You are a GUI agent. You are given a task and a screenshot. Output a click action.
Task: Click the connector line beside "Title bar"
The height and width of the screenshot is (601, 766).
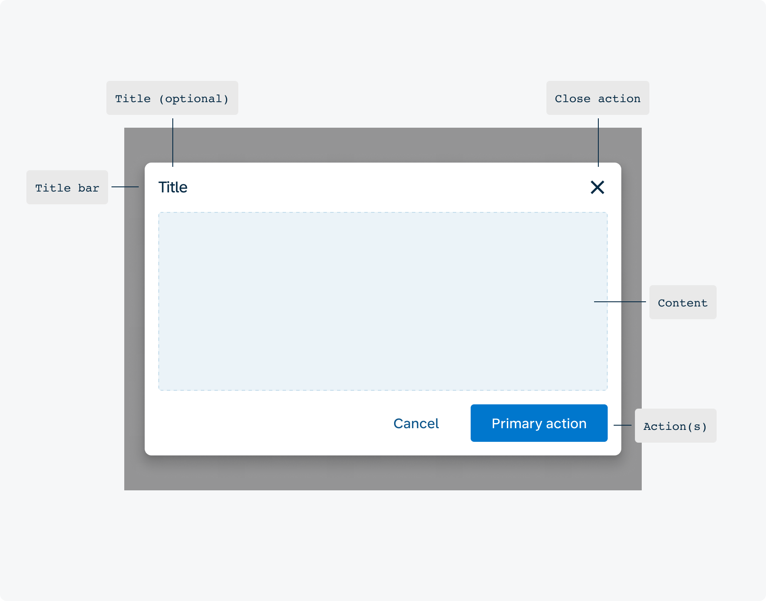[125, 187]
